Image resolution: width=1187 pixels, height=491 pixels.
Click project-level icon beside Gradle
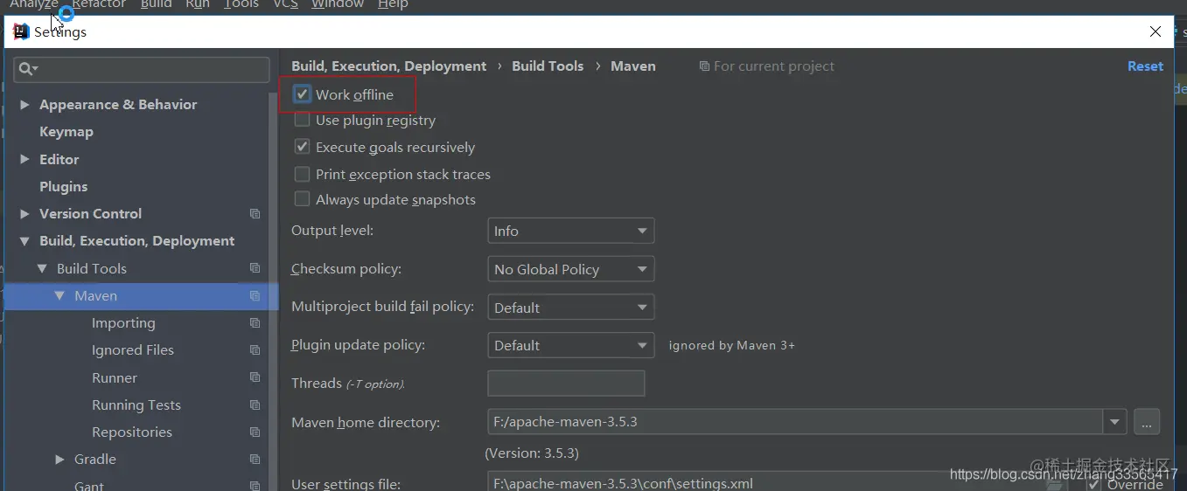[255, 460]
